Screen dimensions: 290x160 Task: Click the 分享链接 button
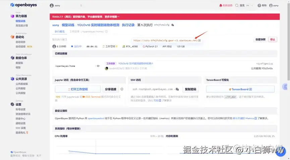click(x=111, y=89)
